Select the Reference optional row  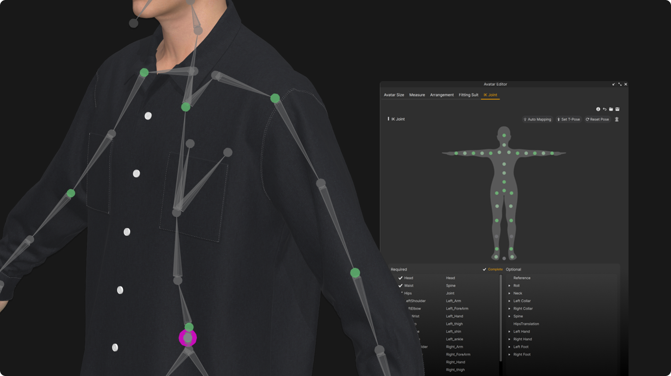click(522, 278)
